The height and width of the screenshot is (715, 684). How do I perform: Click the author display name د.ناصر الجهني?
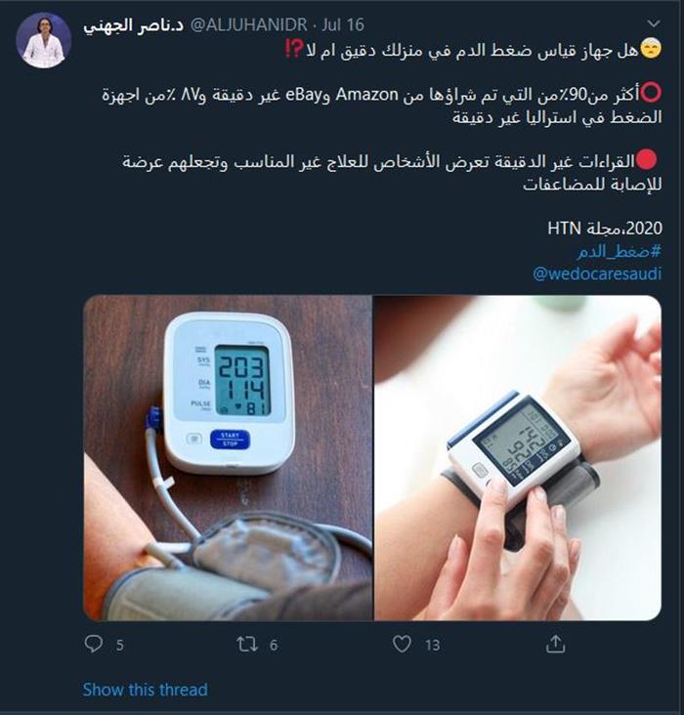[133, 25]
